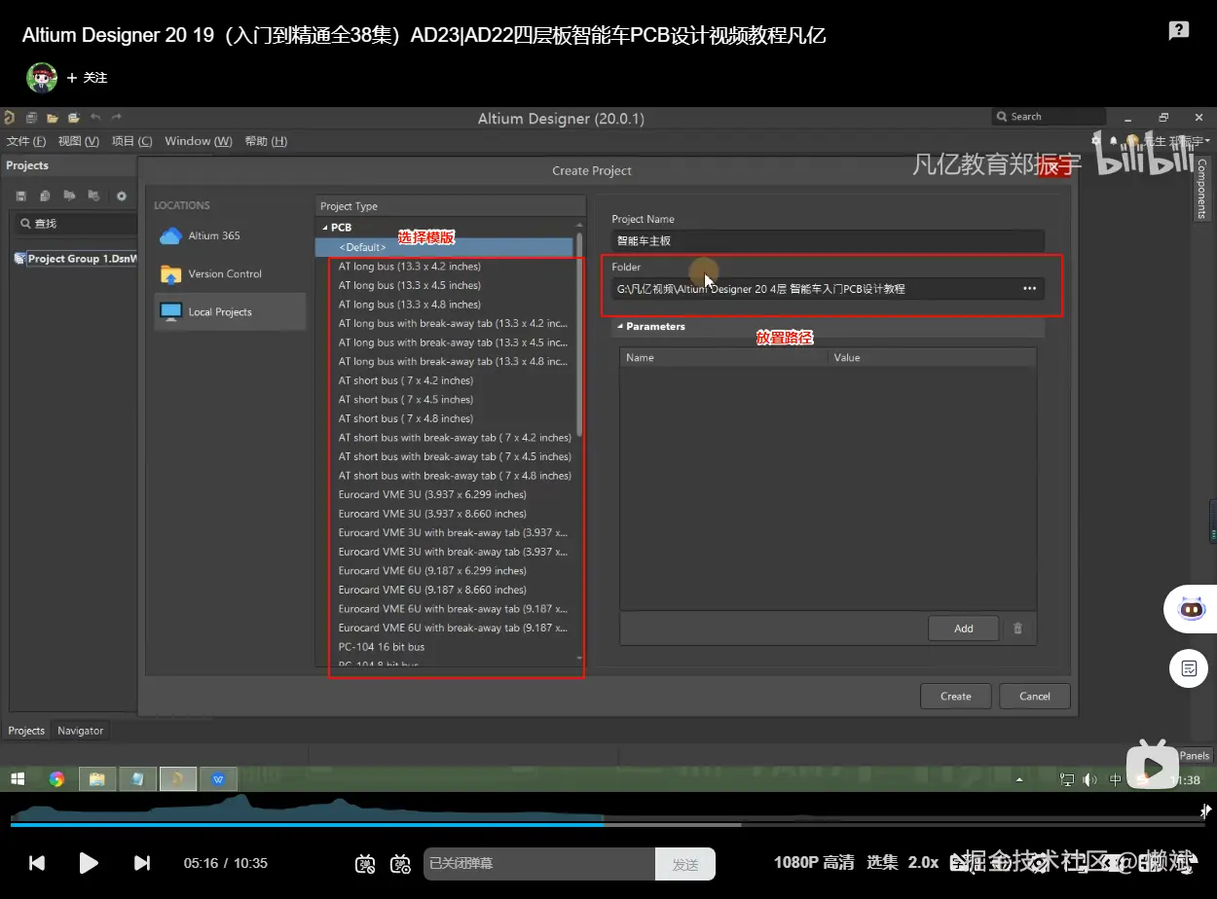Click the trash delete parameter icon
Screen dimensions: 1217x899
click(1018, 629)
